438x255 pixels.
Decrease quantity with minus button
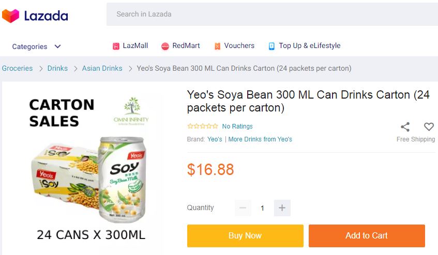coord(243,208)
